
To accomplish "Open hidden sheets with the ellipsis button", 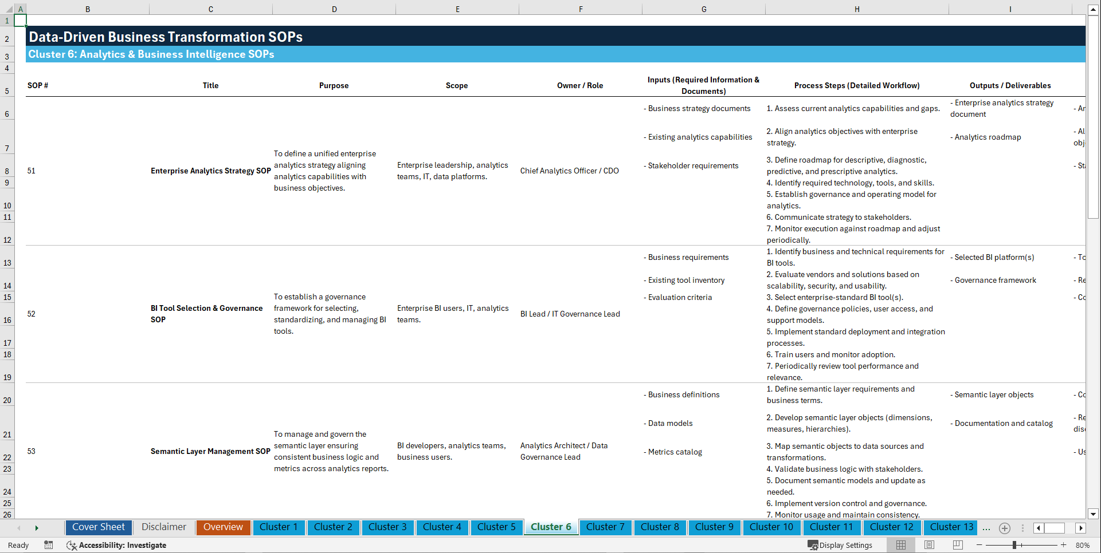I will click(986, 528).
